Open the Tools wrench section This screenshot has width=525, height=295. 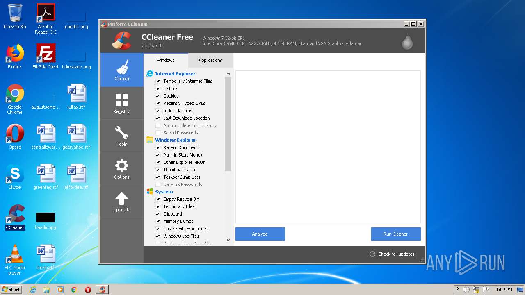pyautogui.click(x=122, y=136)
